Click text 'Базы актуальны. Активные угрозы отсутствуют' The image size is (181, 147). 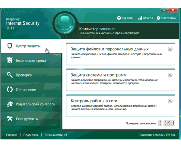pos(109,33)
